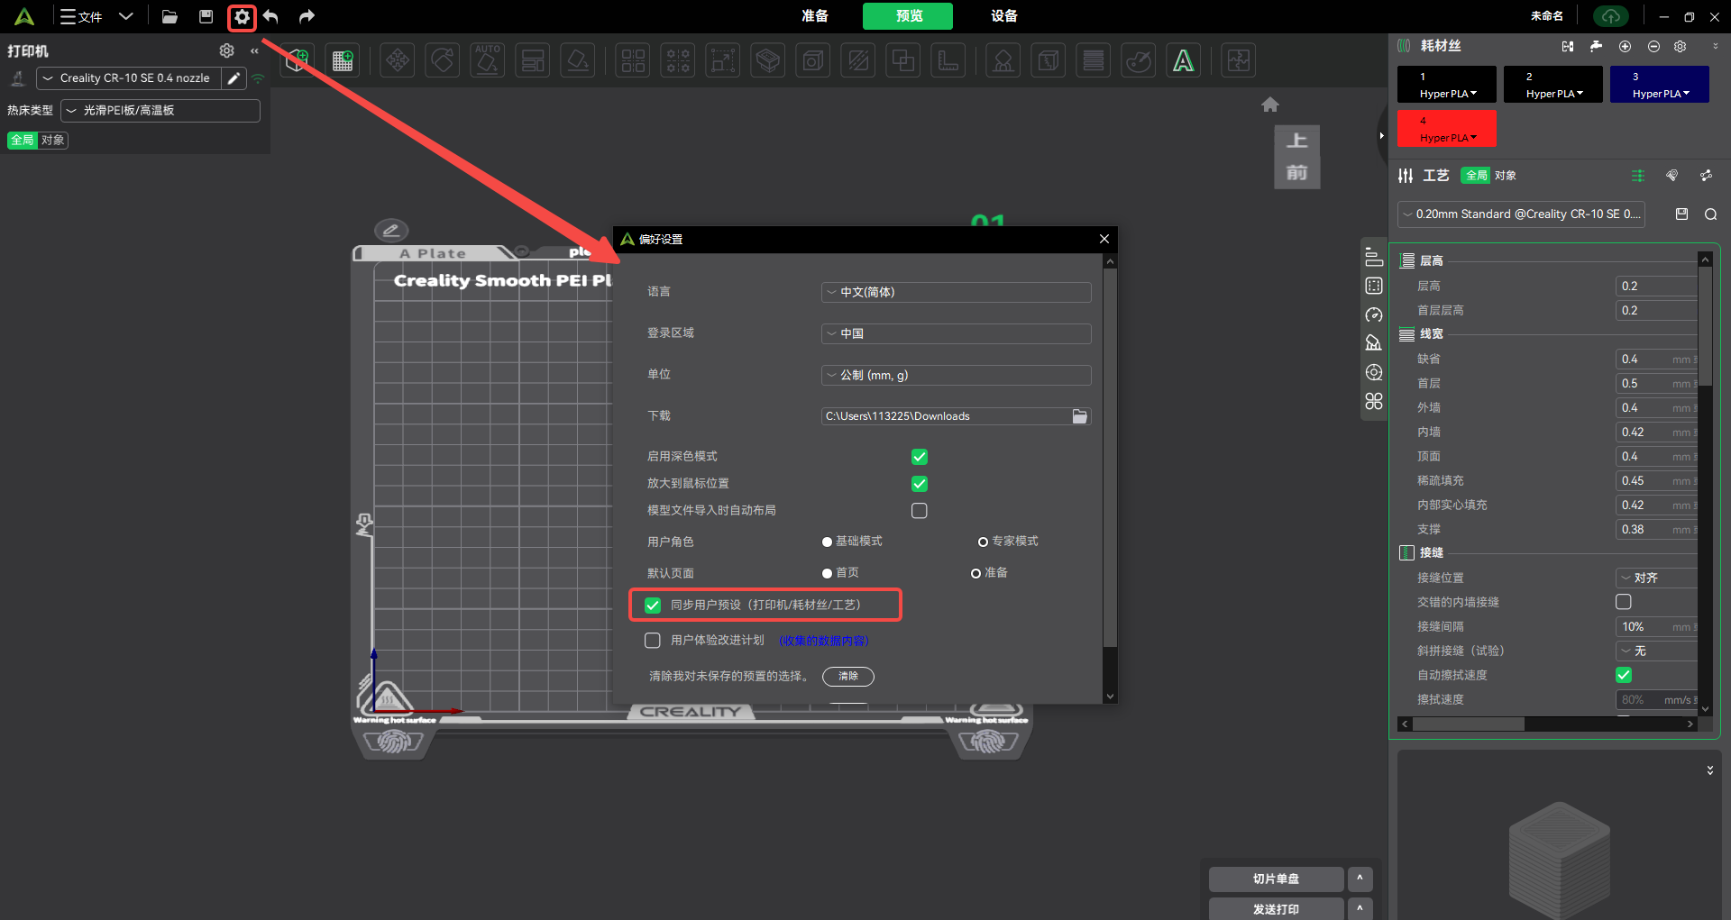Remove filament minus icon in filament panel
The height and width of the screenshot is (920, 1731).
pyautogui.click(x=1653, y=46)
